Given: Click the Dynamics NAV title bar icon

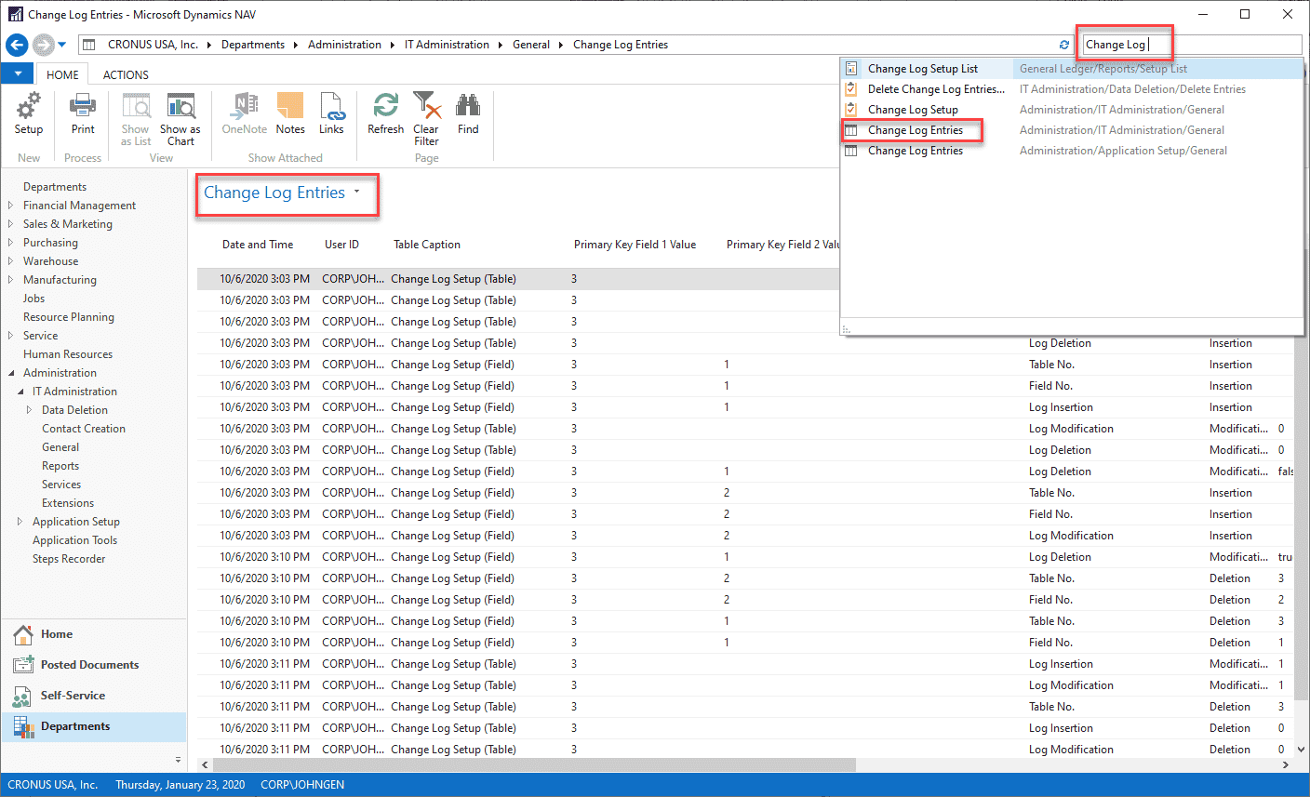Looking at the screenshot, I should pos(15,14).
